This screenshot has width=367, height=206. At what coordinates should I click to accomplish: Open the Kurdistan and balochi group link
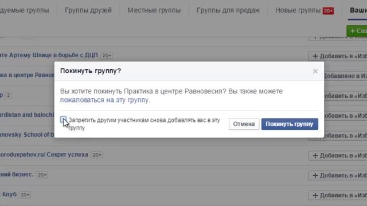coord(27,114)
